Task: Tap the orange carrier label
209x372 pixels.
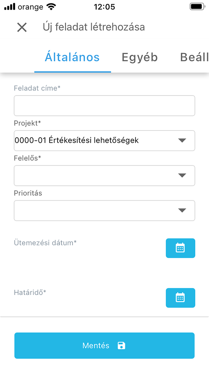Action: click(x=30, y=7)
